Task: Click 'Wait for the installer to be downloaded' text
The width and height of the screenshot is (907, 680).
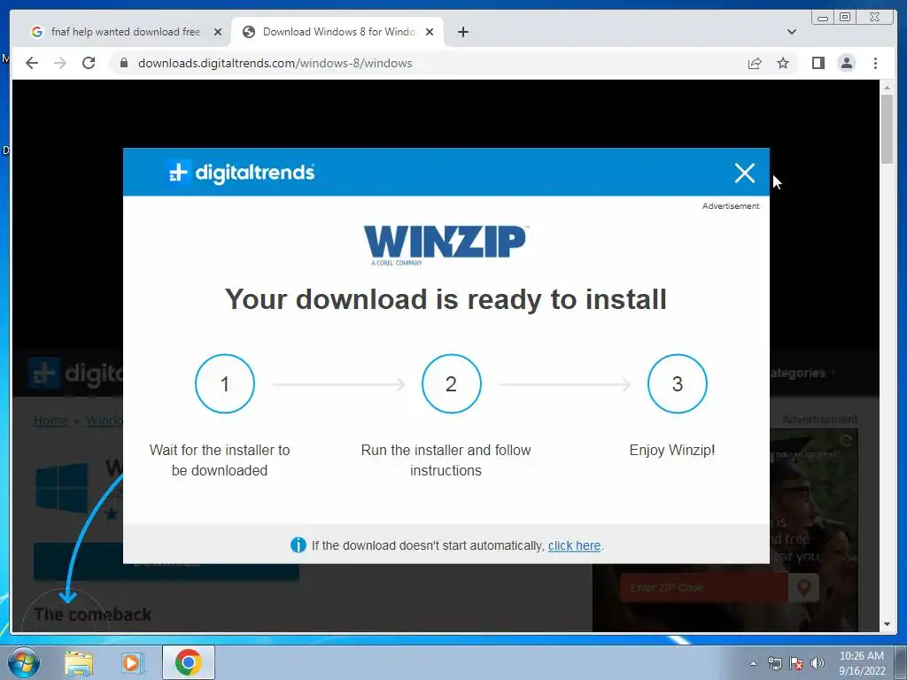Action: (x=220, y=460)
